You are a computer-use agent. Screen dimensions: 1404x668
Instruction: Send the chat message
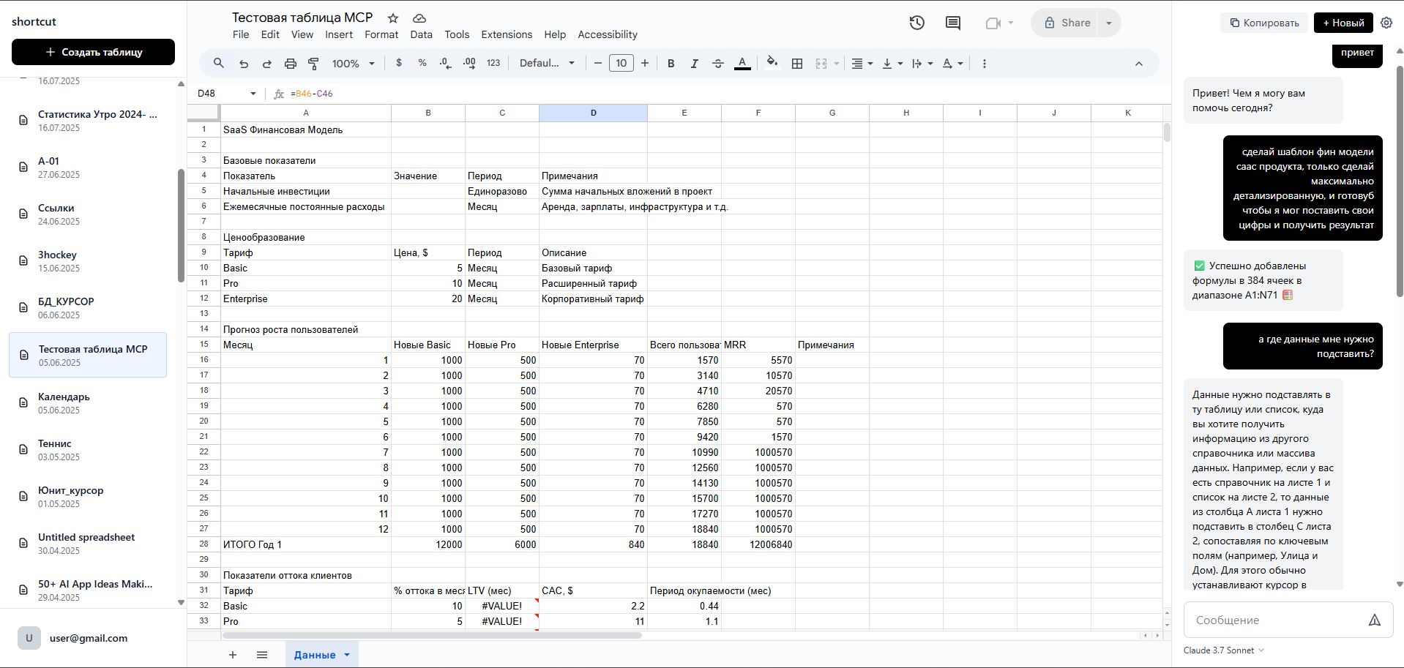pyautogui.click(x=1375, y=620)
